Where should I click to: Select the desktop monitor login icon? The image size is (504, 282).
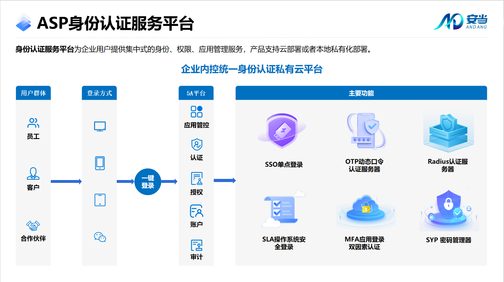pyautogui.click(x=100, y=126)
